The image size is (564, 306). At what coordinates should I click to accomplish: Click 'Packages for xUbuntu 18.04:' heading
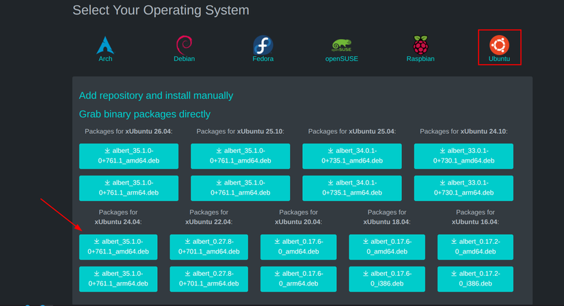coord(387,217)
